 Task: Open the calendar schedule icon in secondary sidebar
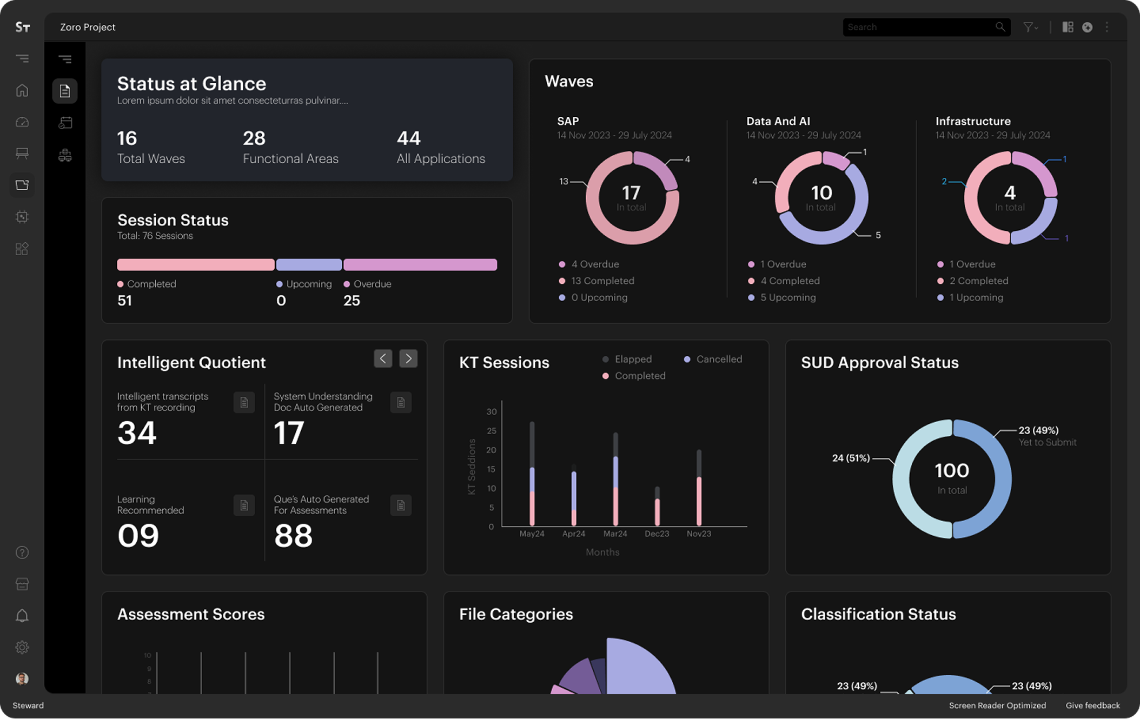65,123
